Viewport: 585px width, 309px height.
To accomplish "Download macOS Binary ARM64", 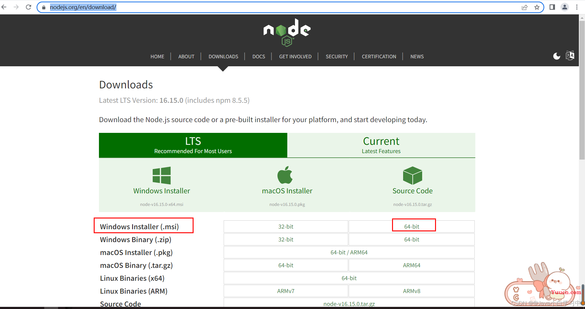I will tap(412, 265).
